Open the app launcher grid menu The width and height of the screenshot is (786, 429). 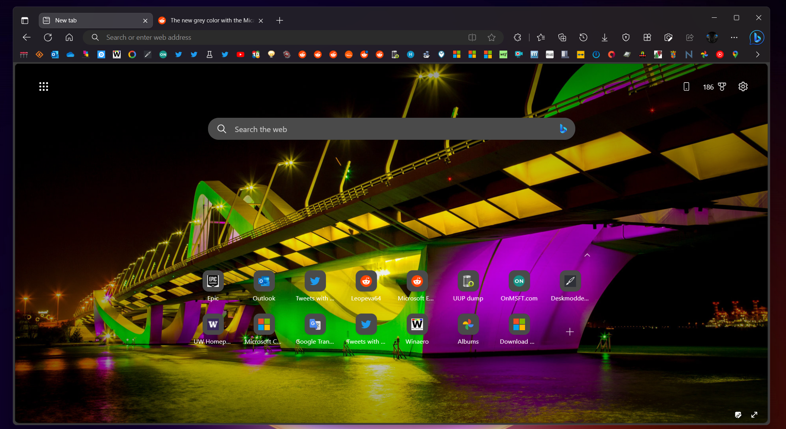pos(44,86)
